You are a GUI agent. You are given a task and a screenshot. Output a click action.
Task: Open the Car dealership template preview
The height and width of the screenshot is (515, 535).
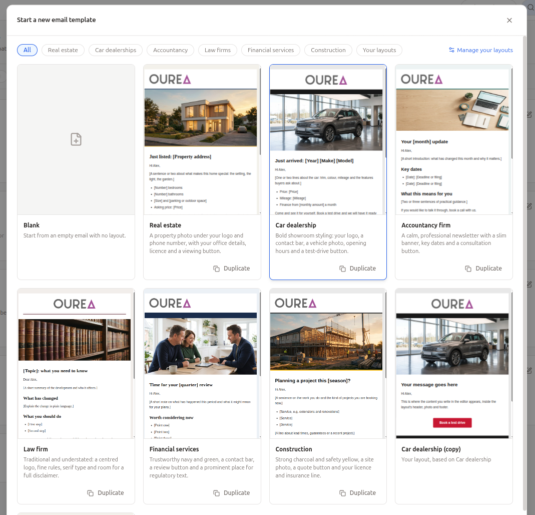(328, 140)
